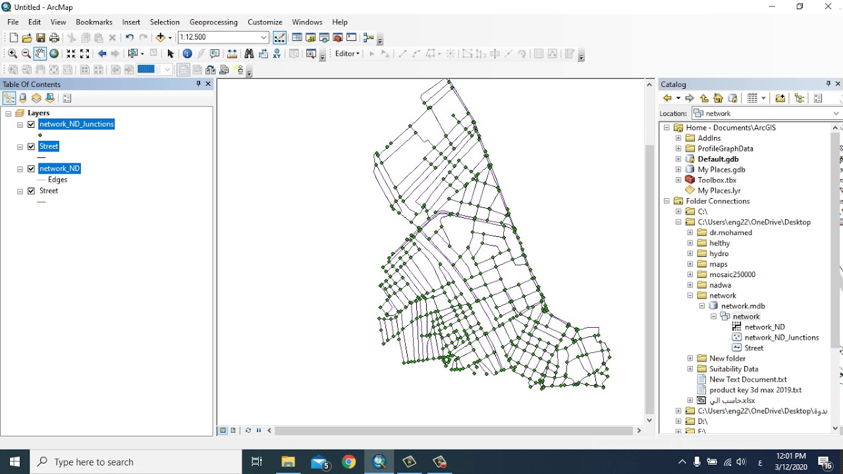
Task: Click the Full Extent globe icon
Action: click(x=54, y=54)
